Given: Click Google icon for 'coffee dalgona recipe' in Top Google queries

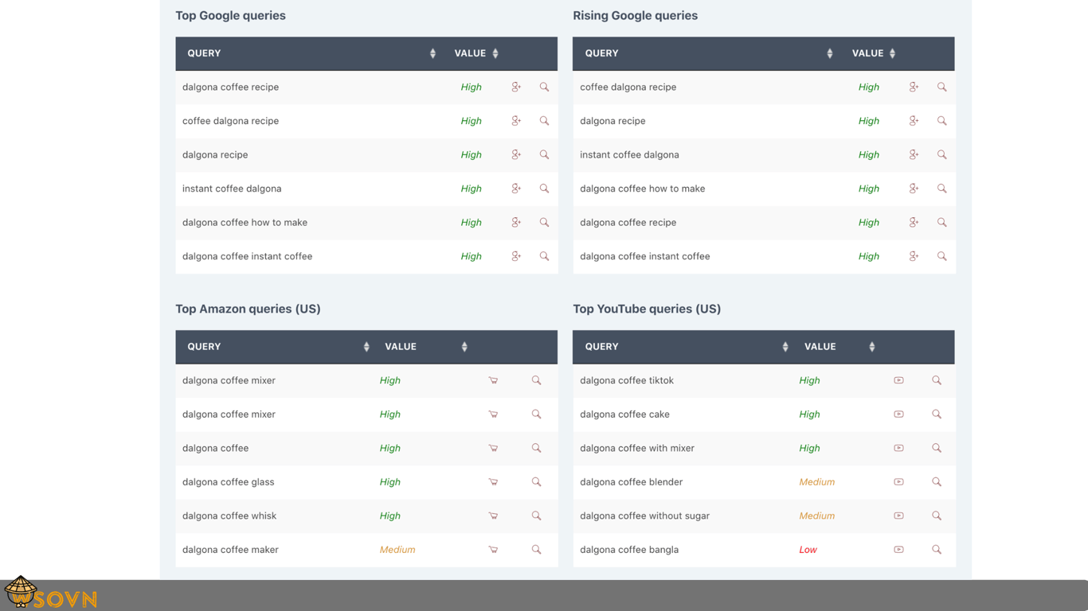Looking at the screenshot, I should click(x=516, y=121).
